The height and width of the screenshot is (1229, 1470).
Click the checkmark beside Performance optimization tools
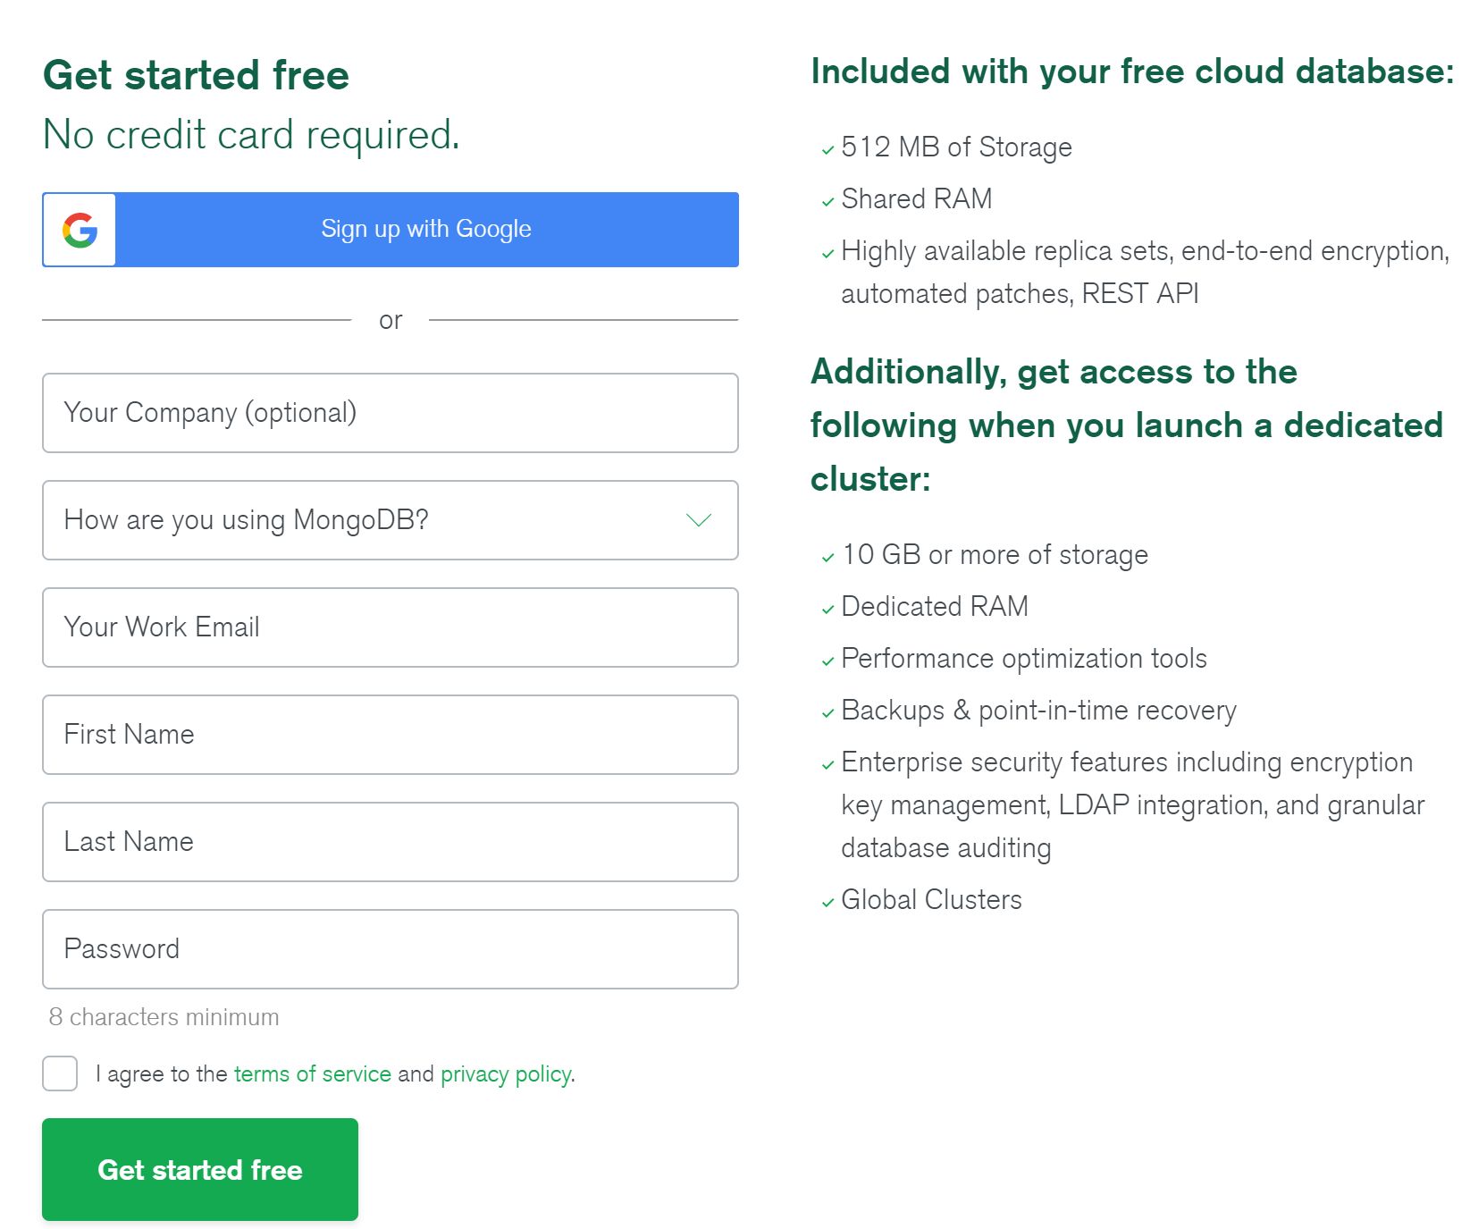point(827,661)
